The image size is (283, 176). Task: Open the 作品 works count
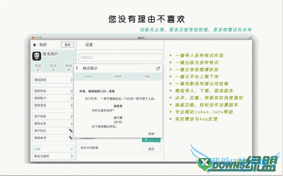[x=38, y=67]
